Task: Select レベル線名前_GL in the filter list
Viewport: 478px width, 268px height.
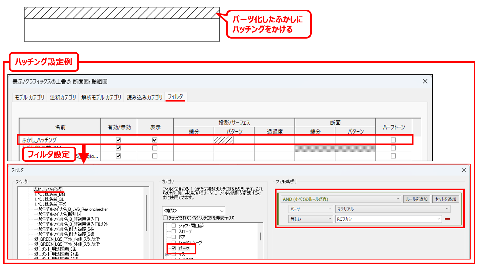Action: (49, 199)
